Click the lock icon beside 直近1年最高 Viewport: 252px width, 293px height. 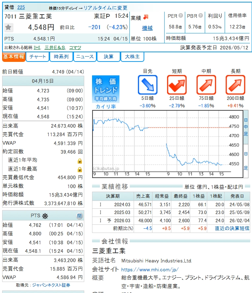(80, 170)
